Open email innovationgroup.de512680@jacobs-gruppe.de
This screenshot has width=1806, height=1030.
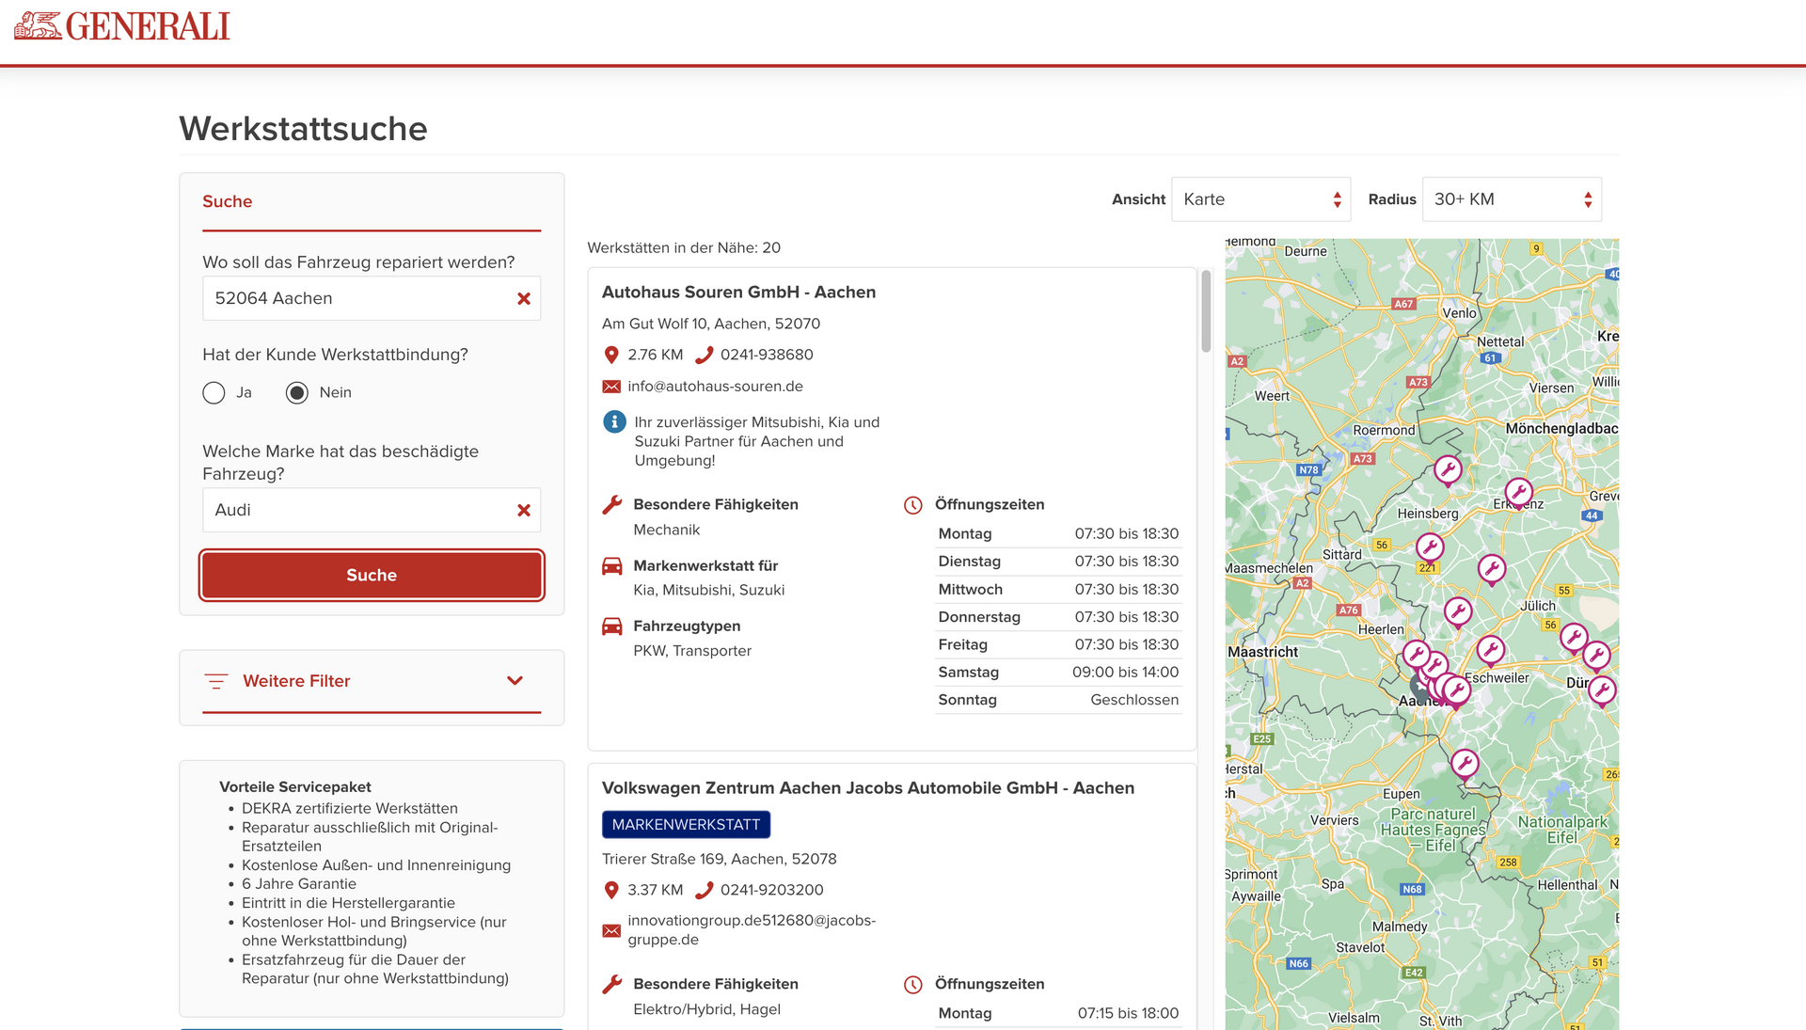click(x=752, y=929)
